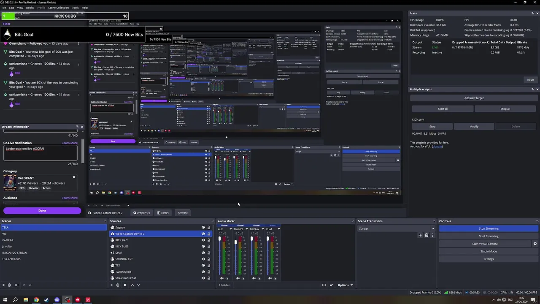540x304 pixels.
Task: Undock the Multiple output panel
Action: (532, 89)
